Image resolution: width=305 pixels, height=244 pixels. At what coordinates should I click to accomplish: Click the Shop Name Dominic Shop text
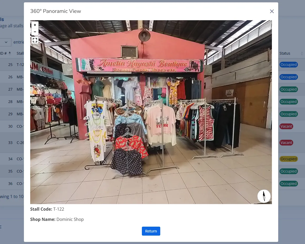(x=57, y=219)
